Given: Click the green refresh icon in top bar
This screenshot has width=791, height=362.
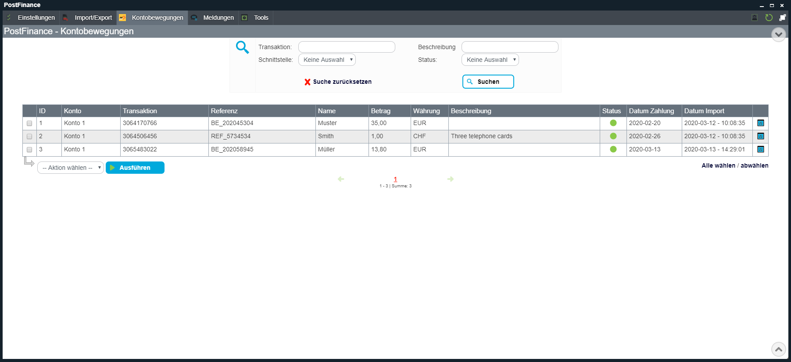Looking at the screenshot, I should click(x=769, y=18).
